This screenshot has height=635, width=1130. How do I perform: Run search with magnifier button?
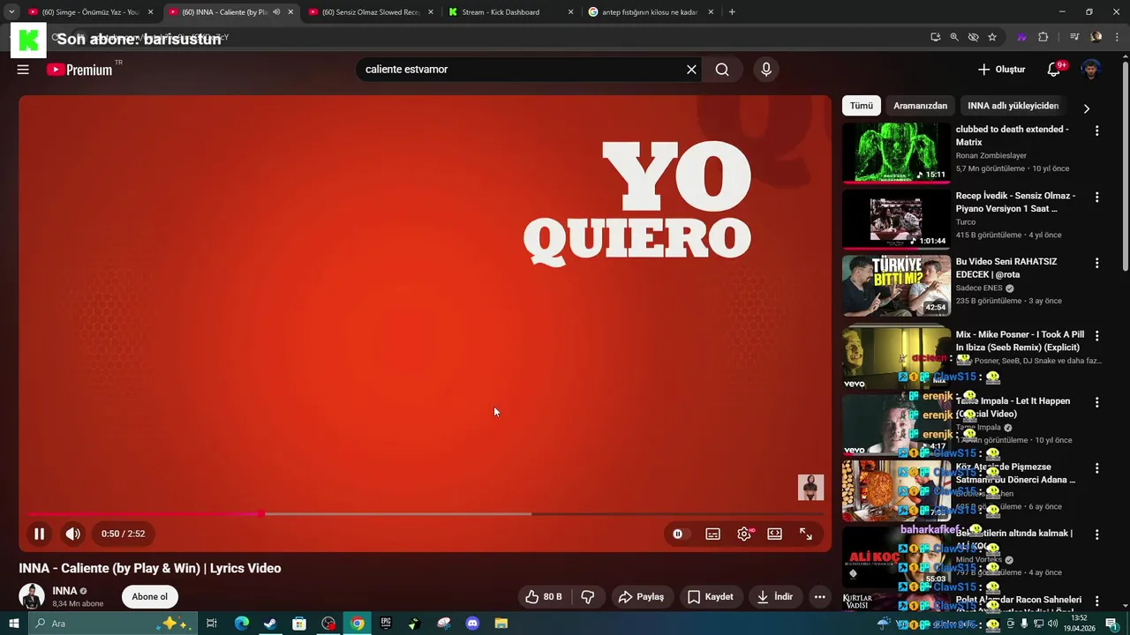click(722, 70)
